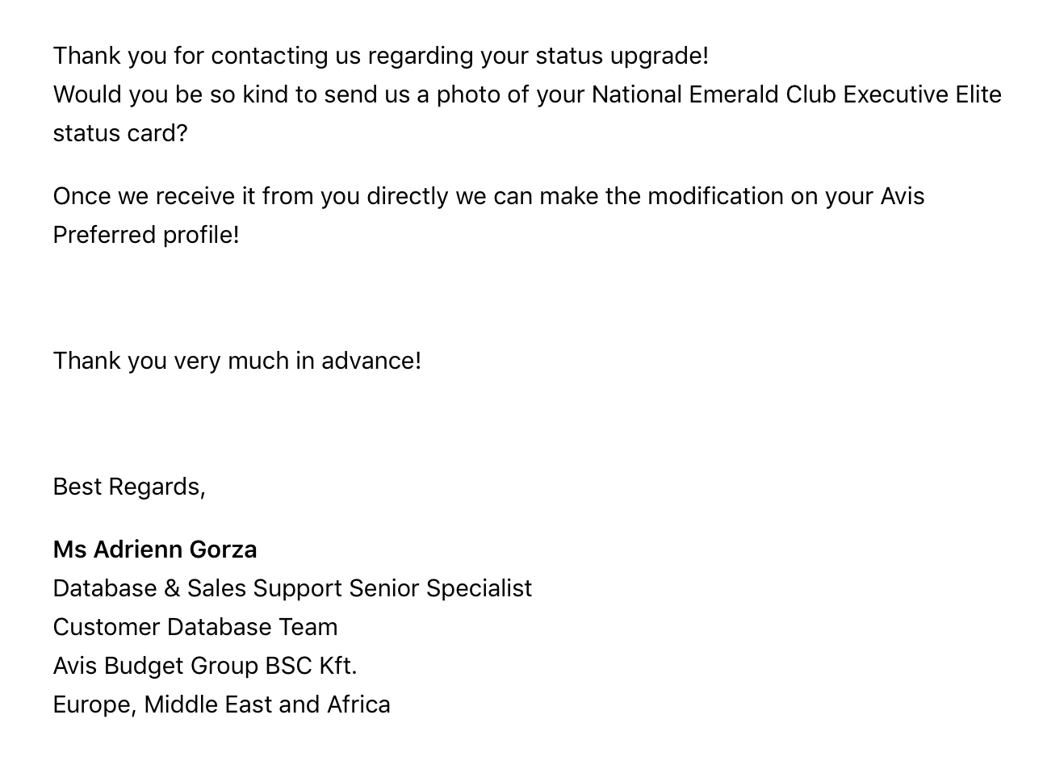The width and height of the screenshot is (1043, 765).
Task: Click the 'Avis Budget Group BSC Kft.' line
Action: (205, 666)
